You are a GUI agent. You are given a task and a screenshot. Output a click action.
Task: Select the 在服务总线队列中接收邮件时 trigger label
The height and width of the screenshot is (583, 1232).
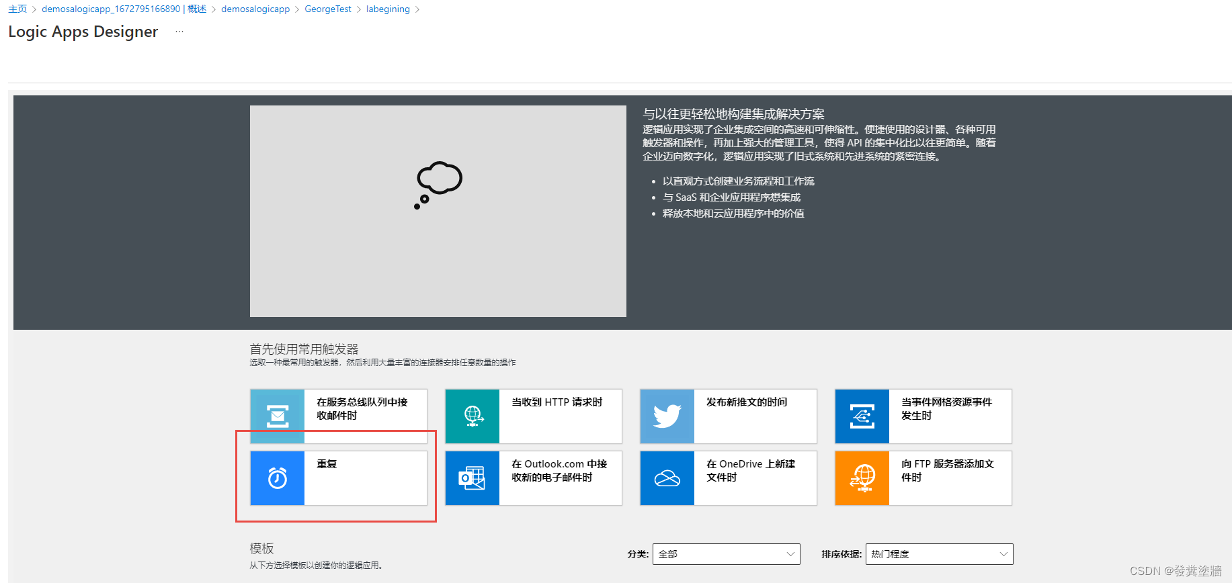[x=362, y=408]
